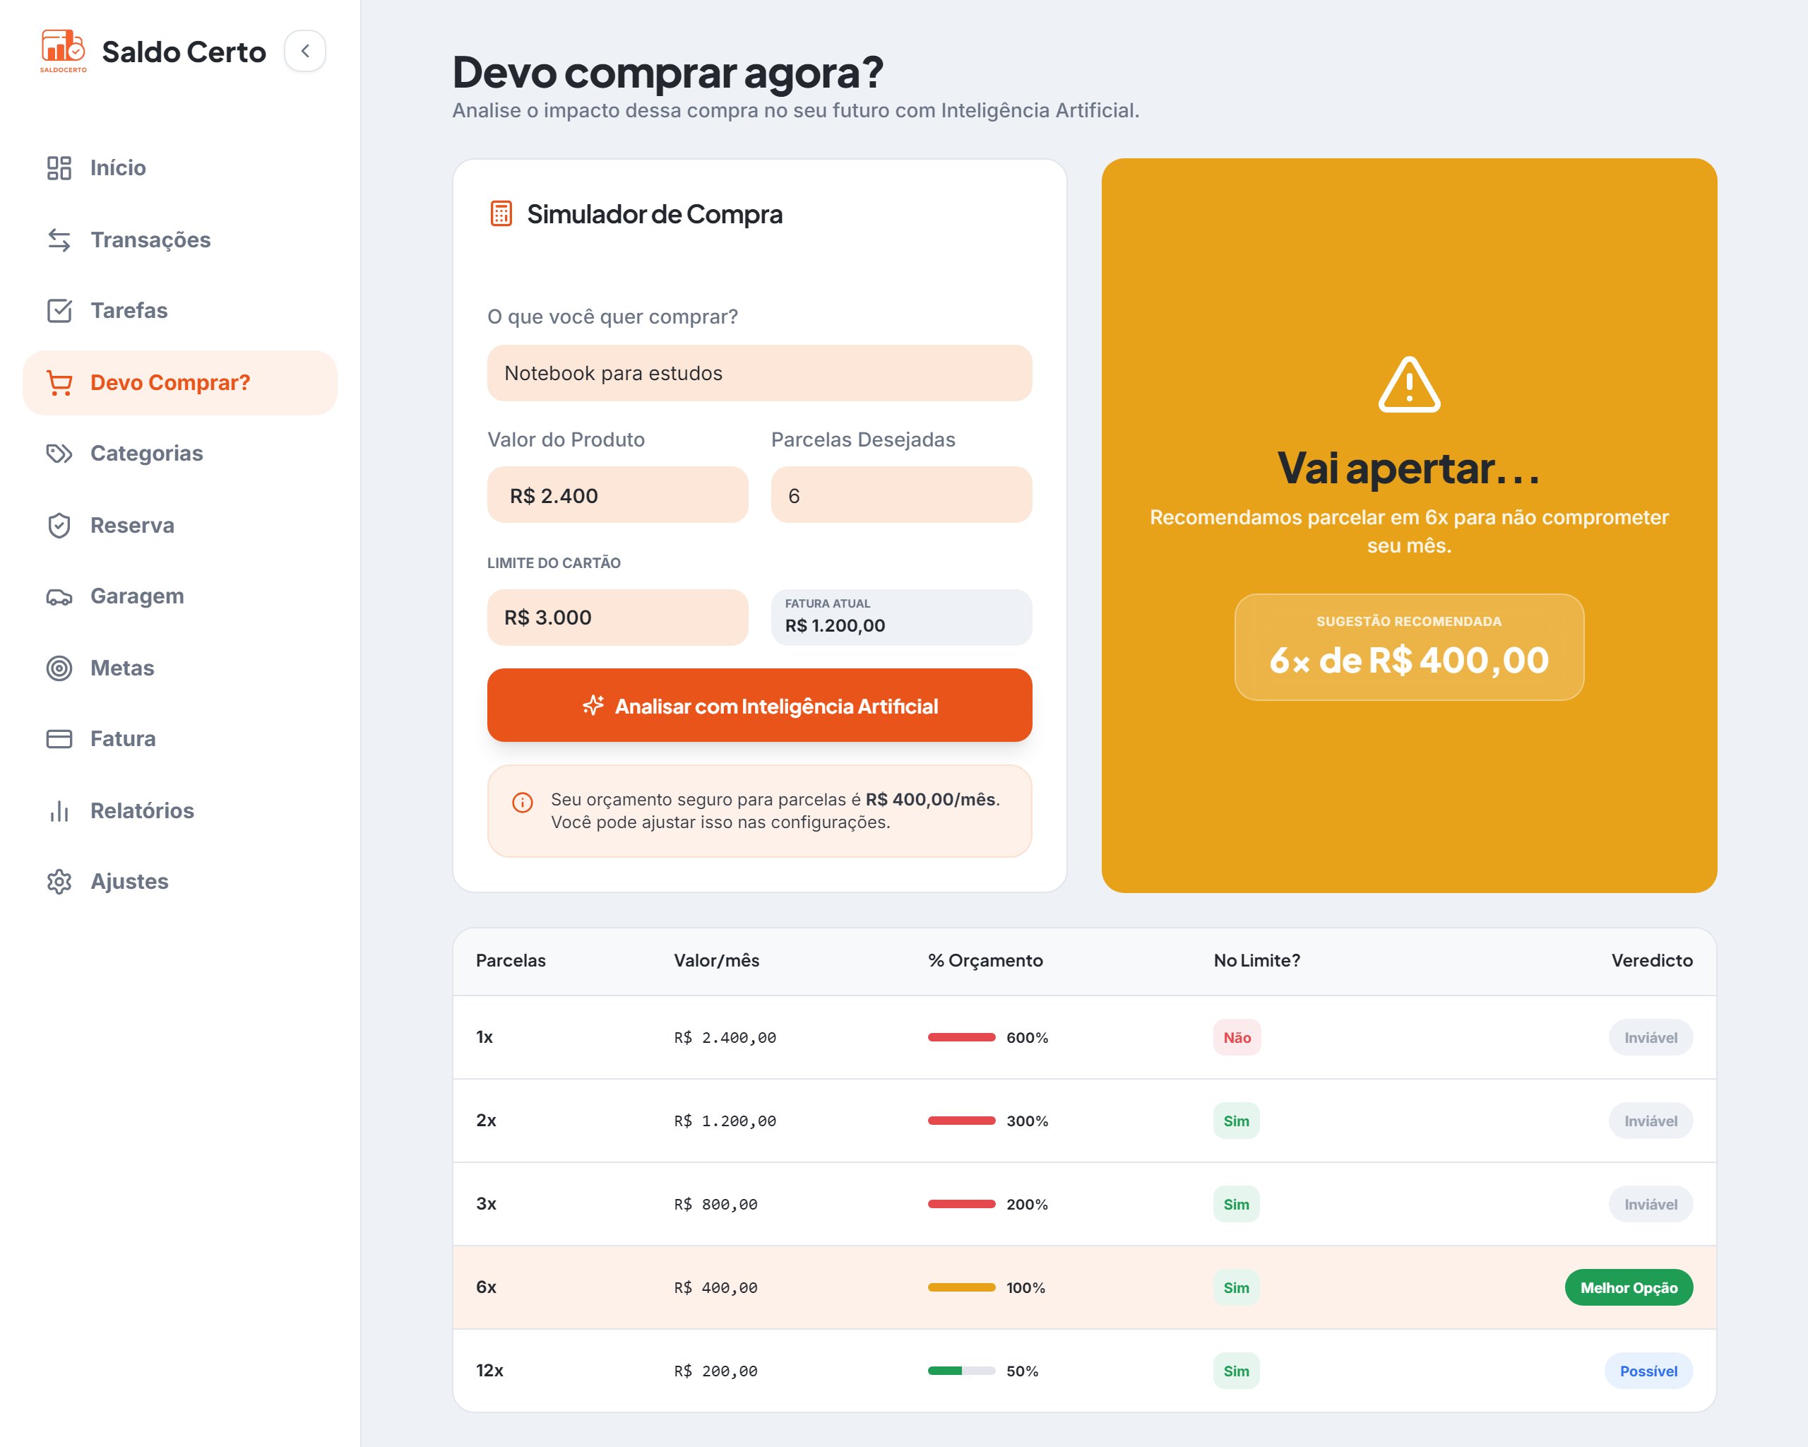This screenshot has width=1808, height=1447.
Task: Click Analisar com Inteligência Artificial button
Action: (759, 705)
